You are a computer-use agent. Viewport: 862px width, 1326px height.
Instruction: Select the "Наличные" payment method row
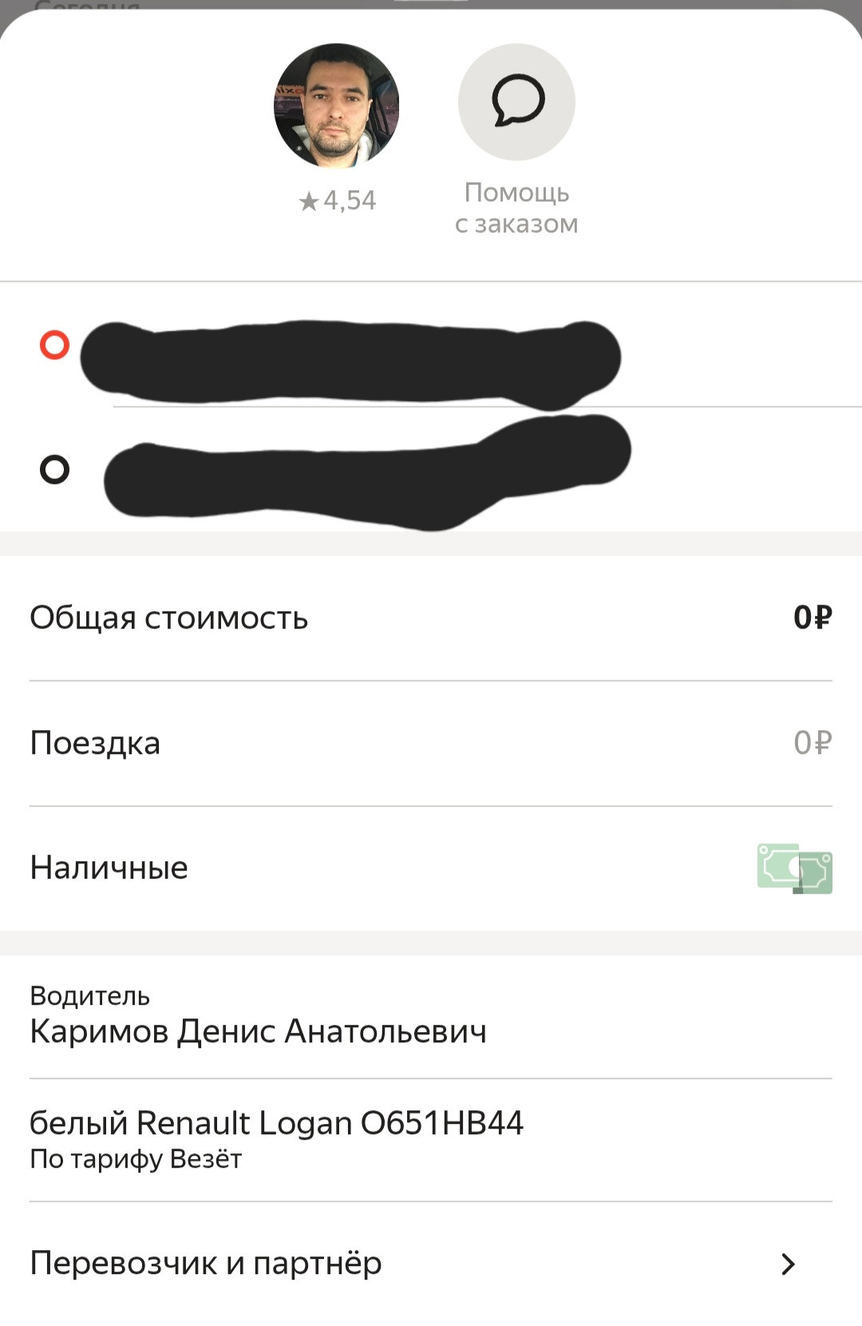(431, 868)
